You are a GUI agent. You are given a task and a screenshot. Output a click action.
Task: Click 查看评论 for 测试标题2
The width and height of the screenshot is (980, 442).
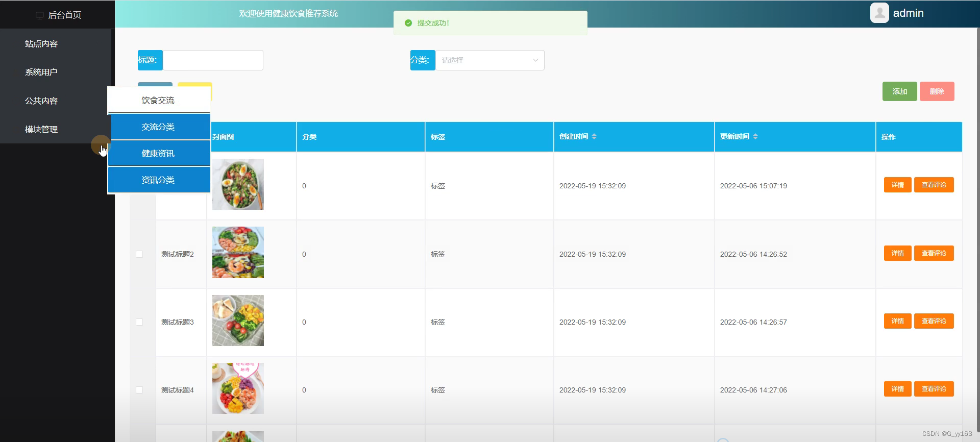(934, 253)
